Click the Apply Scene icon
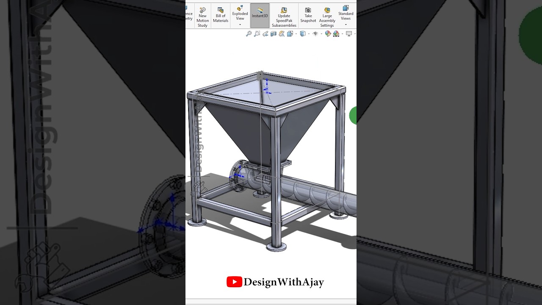Viewport: 542px width, 305px height. pos(336,34)
